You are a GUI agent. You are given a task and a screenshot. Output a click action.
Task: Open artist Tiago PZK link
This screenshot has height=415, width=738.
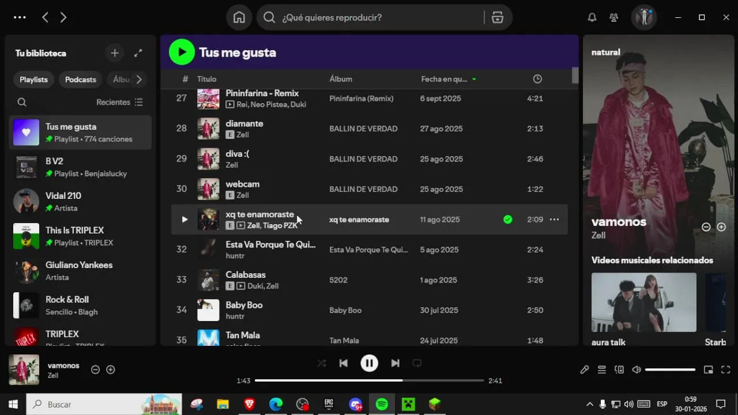tap(280, 225)
